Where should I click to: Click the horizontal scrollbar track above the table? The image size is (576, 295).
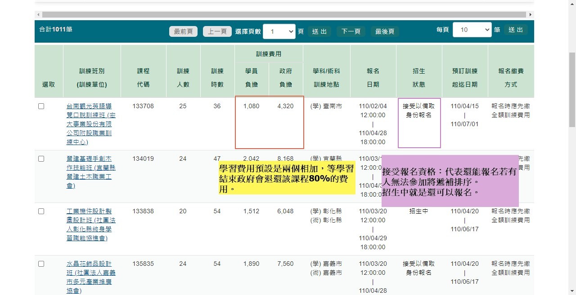pyautogui.click(x=283, y=15)
